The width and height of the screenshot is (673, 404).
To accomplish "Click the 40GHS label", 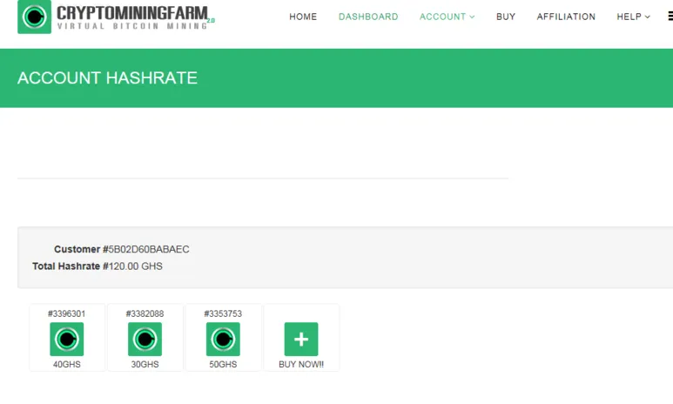I will (x=66, y=364).
